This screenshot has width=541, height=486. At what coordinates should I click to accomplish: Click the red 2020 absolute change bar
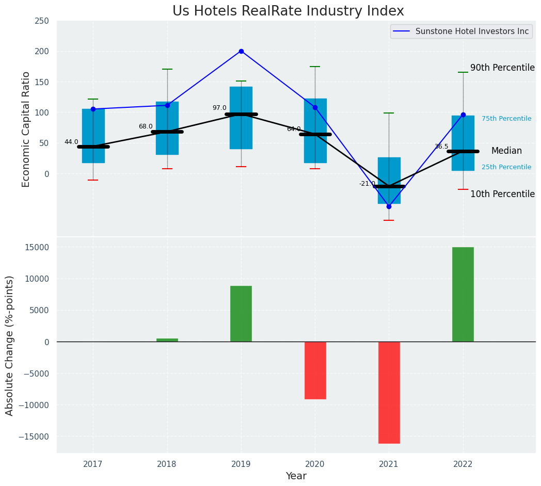(x=315, y=370)
